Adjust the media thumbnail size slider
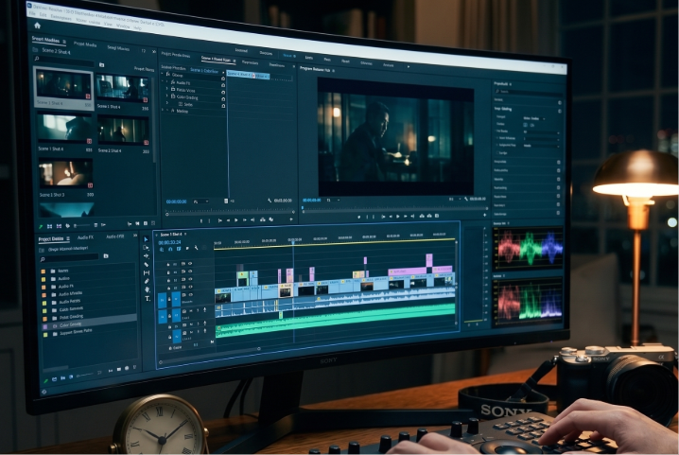Image resolution: width=679 pixels, height=455 pixels. pyautogui.click(x=81, y=226)
